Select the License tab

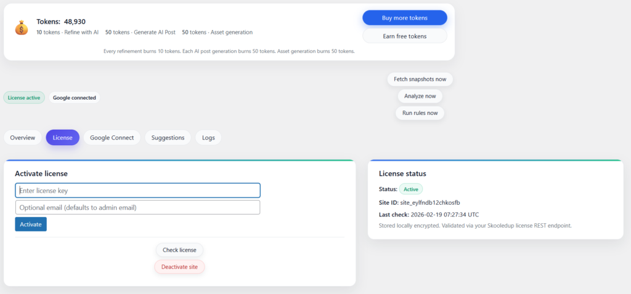[x=62, y=138]
